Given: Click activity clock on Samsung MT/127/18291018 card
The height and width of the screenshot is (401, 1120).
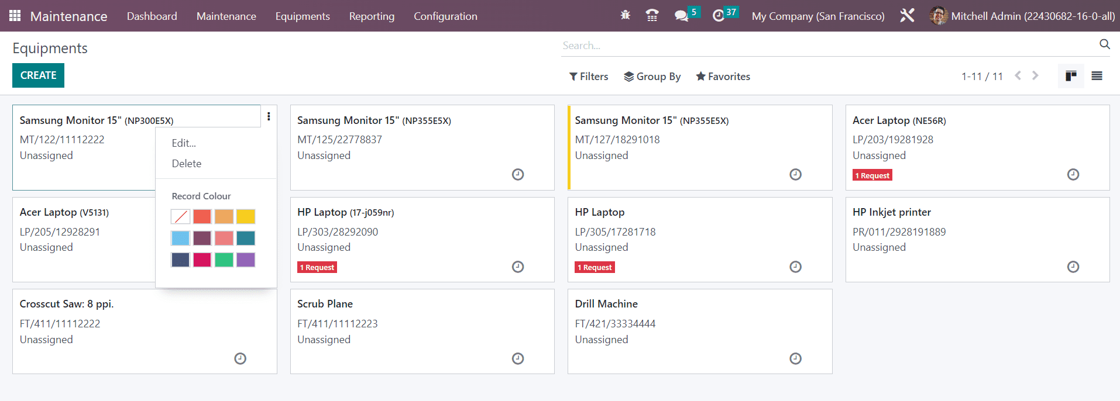Looking at the screenshot, I should point(795,174).
